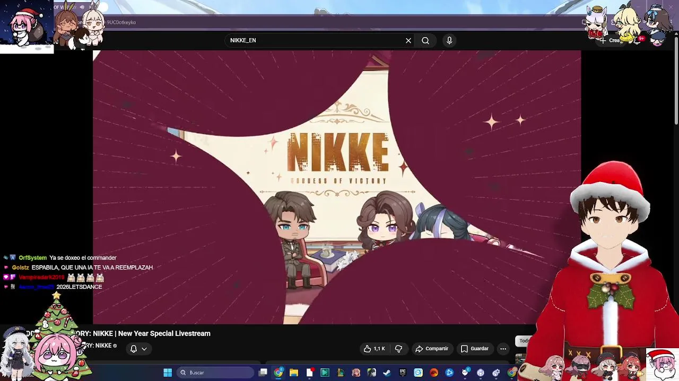
Task: Click the browser address bar URL
Action: (121, 22)
